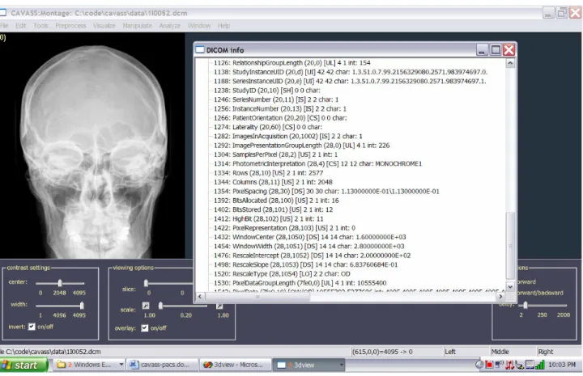Viewport: 583px width, 376px height.
Task: Open the Manipulate menu
Action: [x=137, y=26]
